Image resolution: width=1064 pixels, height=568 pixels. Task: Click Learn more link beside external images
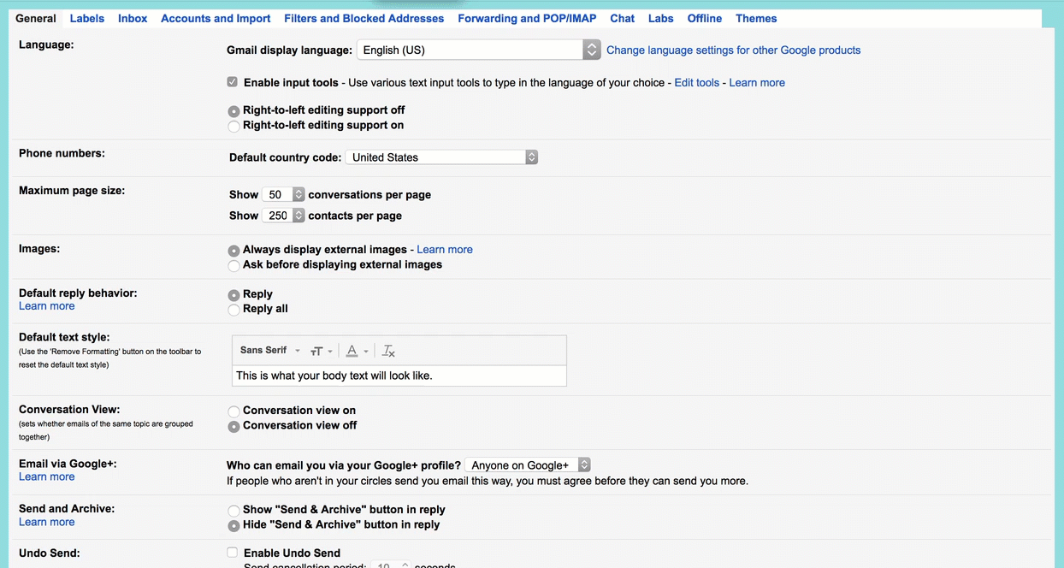click(x=445, y=250)
